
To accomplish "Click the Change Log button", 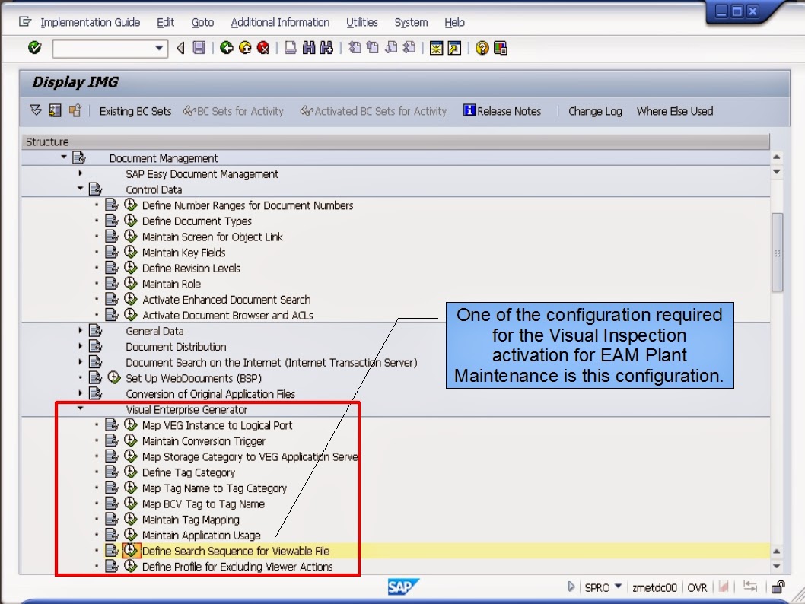I will tap(595, 111).
